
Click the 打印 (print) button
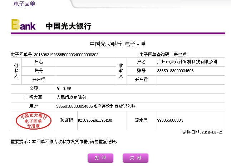click(100, 158)
